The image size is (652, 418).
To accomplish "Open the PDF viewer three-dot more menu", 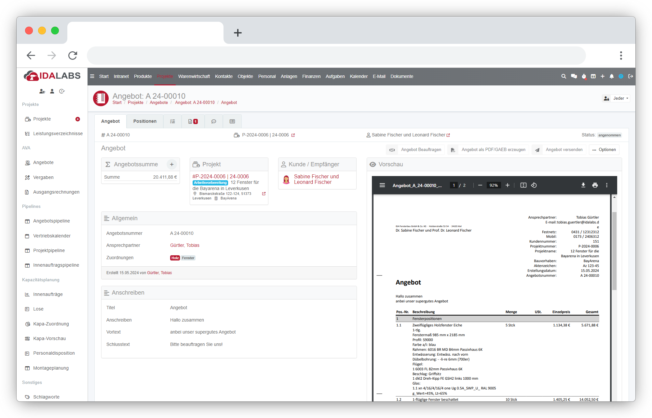I will [607, 185].
